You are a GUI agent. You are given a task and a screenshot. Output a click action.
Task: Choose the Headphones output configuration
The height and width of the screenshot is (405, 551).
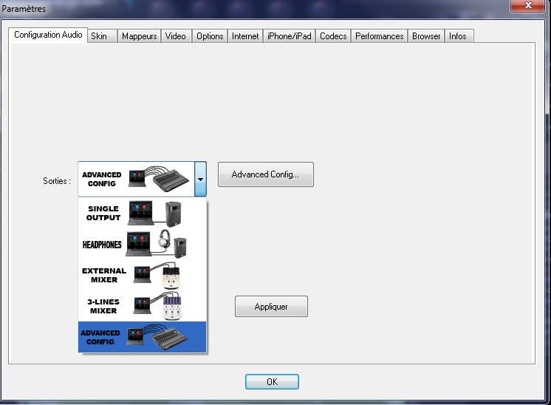[x=142, y=245]
